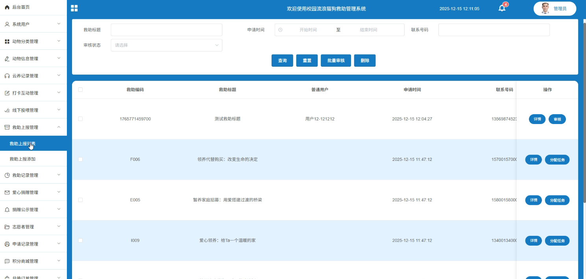Click the 申请时间 column header
This screenshot has width=586, height=279.
point(412,89)
